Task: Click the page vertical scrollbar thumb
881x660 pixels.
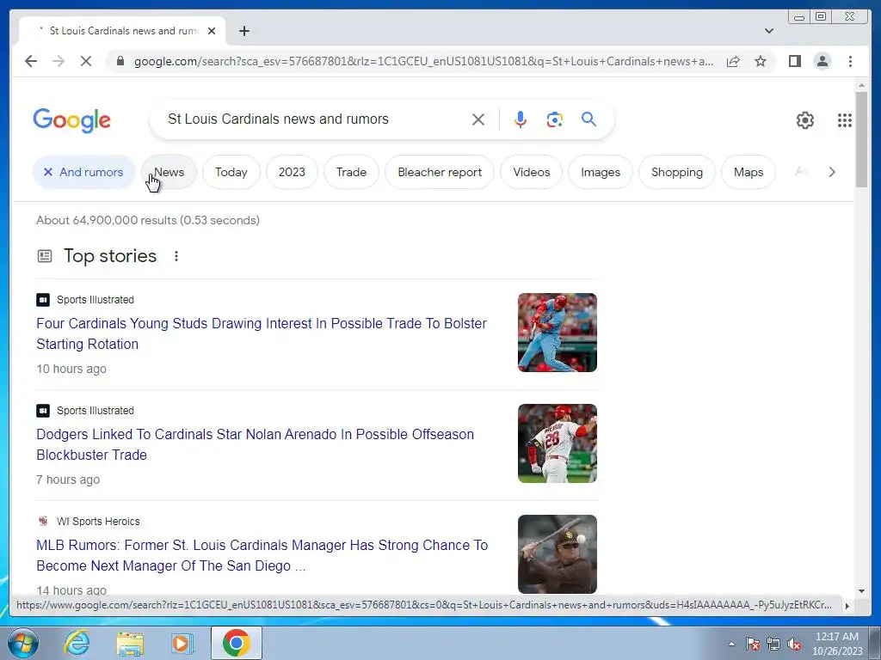Action: (861, 139)
